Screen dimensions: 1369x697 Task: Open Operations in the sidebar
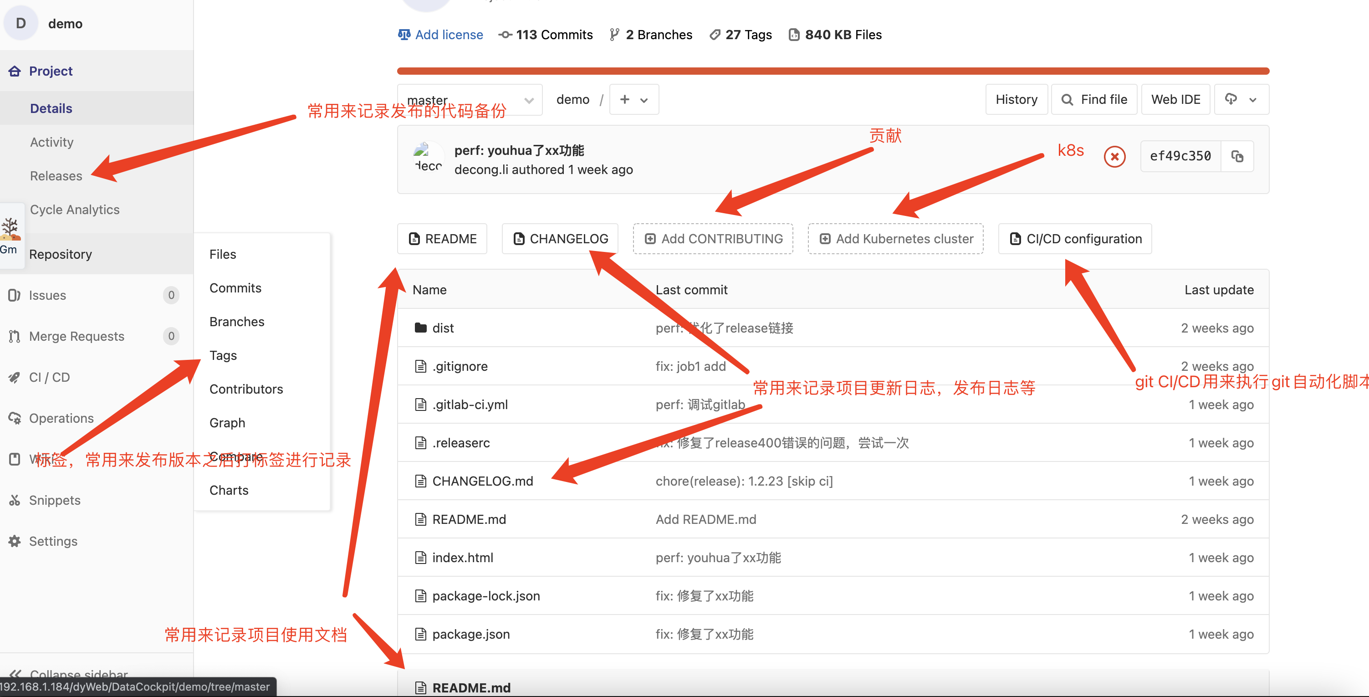(61, 418)
